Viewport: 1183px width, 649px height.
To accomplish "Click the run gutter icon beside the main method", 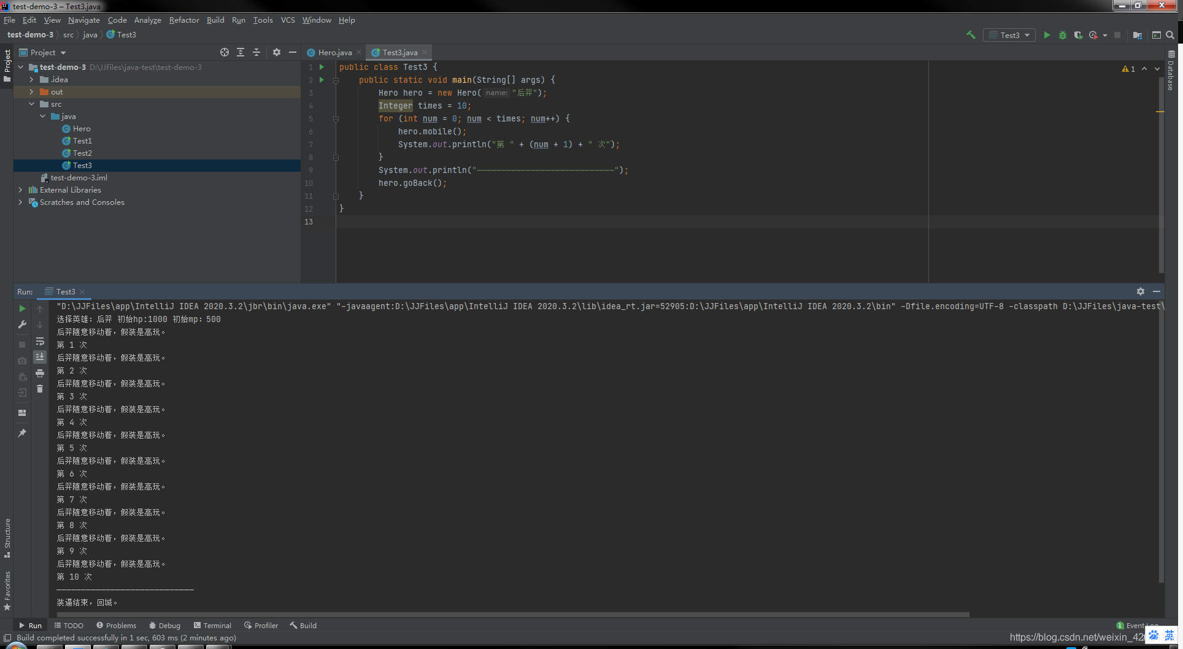I will pos(322,80).
